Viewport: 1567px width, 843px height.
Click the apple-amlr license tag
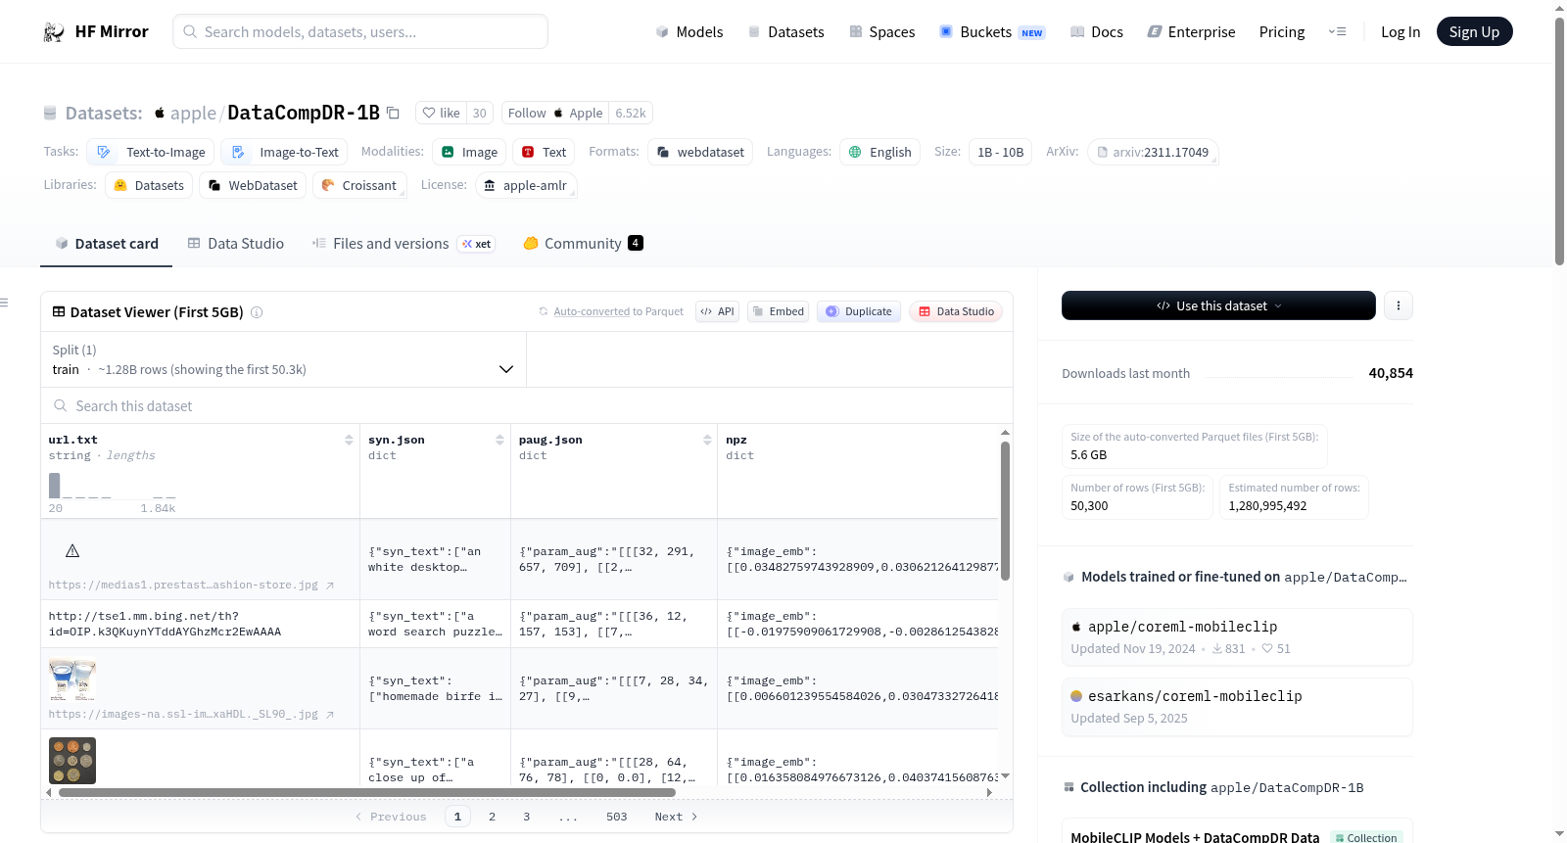525,186
